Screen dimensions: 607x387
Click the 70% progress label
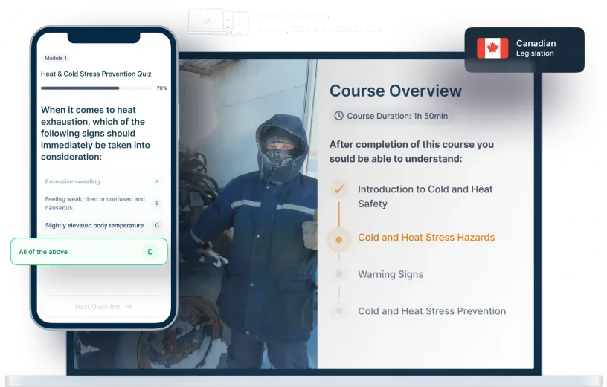pyautogui.click(x=161, y=88)
